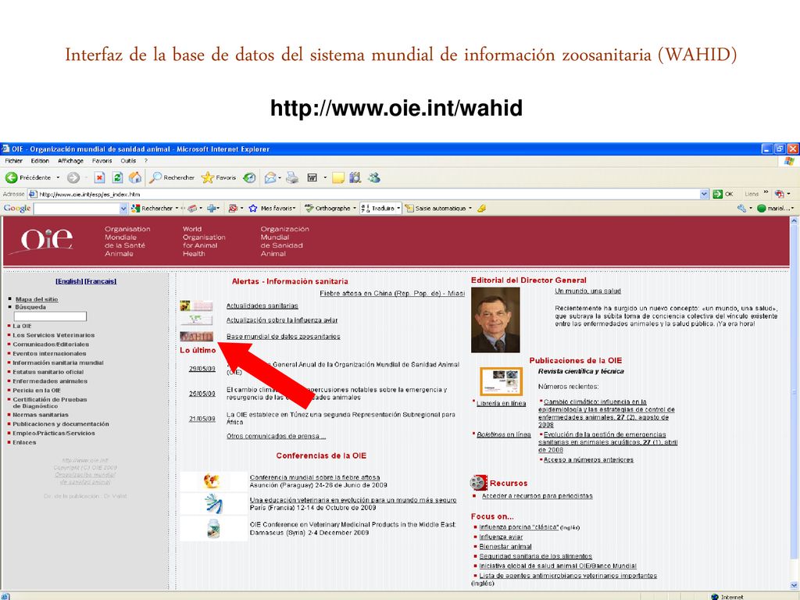Click the Google toolbar search field
Viewport: 800px width, 600px height.
[77, 208]
